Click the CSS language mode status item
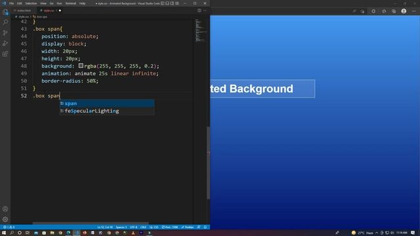 pyautogui.click(x=154, y=227)
